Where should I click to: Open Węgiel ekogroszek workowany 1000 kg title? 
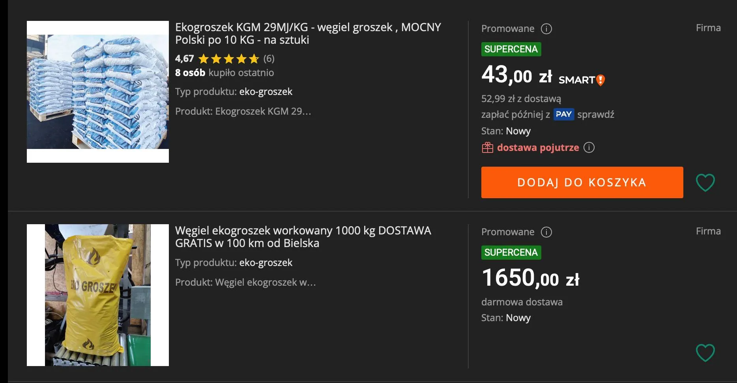(303, 237)
